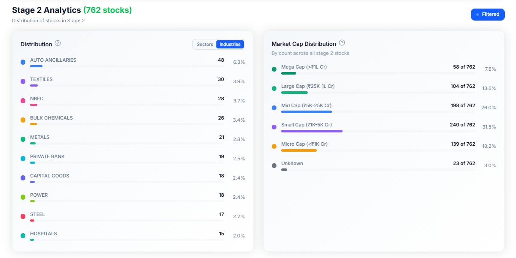Click the Large Cap green dot
Viewport: 516px width, 258px height.
click(x=274, y=88)
